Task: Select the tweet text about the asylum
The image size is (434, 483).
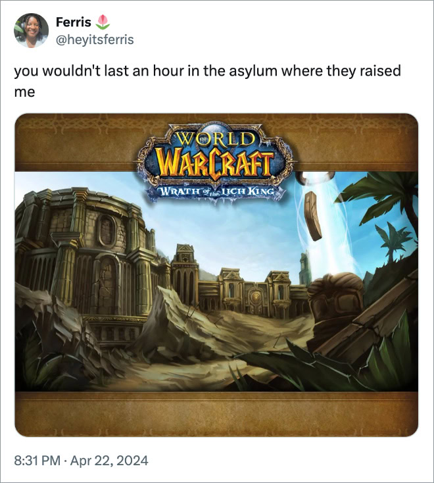Action: pyautogui.click(x=207, y=81)
